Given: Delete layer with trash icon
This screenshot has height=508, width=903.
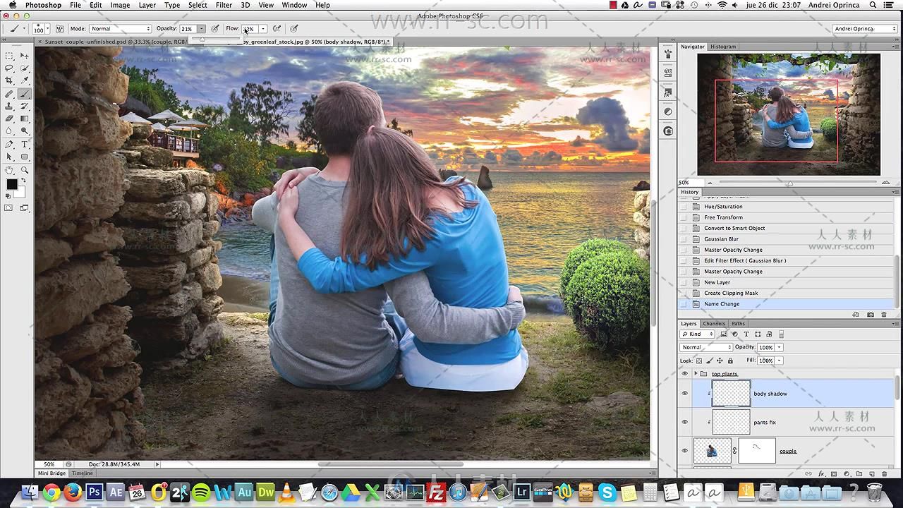Looking at the screenshot, I should pyautogui.click(x=884, y=473).
